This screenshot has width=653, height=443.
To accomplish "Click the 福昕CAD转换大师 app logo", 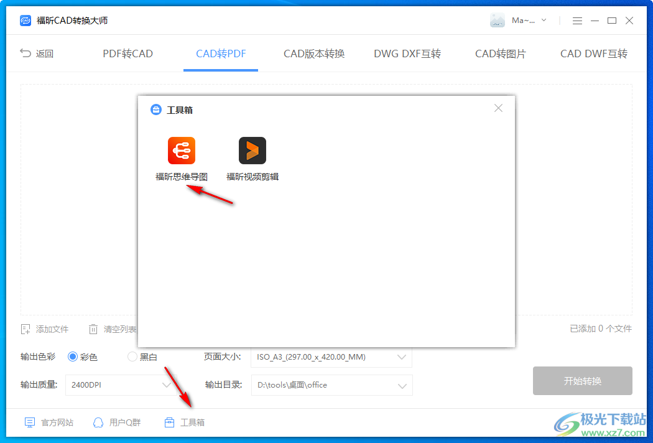I will pos(25,21).
